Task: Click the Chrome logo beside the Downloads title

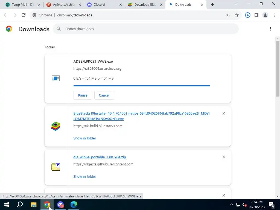Action: coord(9,29)
